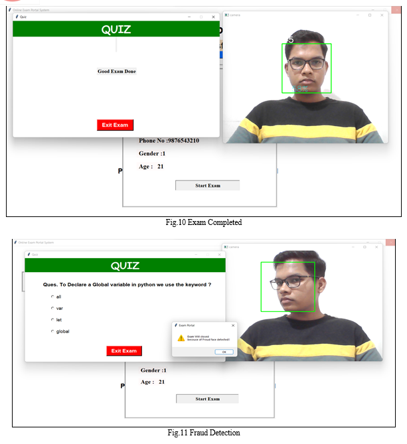Viewport: 407px width, 444px height.
Task: Maximize the upper camera window
Action: pos(370,15)
